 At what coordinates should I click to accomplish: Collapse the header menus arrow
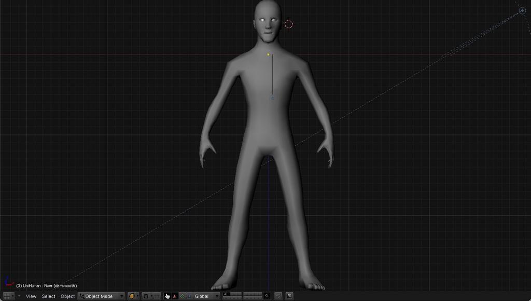(19, 296)
